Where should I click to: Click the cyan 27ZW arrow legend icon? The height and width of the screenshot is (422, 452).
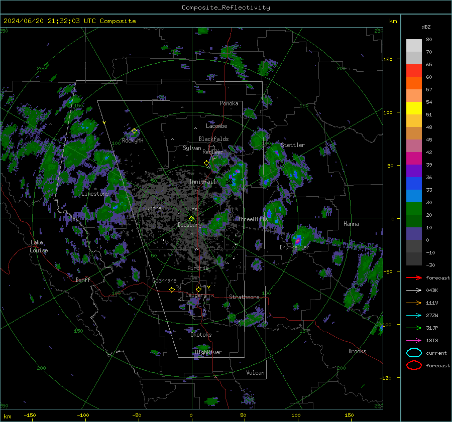click(x=414, y=316)
